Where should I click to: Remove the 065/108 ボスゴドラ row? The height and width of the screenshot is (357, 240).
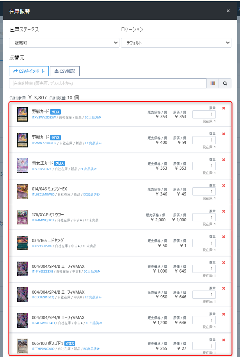[x=224, y=340]
